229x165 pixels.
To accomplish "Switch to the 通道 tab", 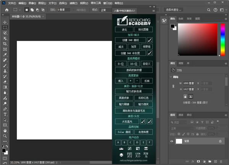I will [181, 114].
